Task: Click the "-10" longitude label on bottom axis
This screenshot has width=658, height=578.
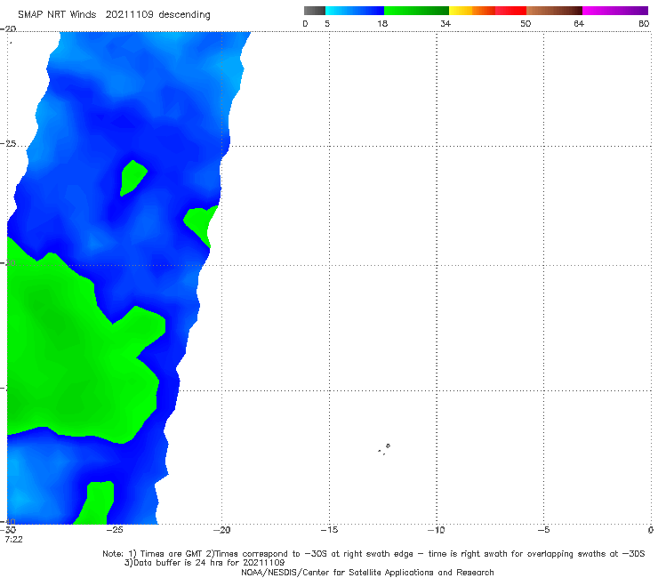Action: (x=437, y=530)
